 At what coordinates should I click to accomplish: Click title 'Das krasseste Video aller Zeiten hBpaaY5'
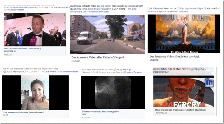pyautogui.click(x=24, y=113)
